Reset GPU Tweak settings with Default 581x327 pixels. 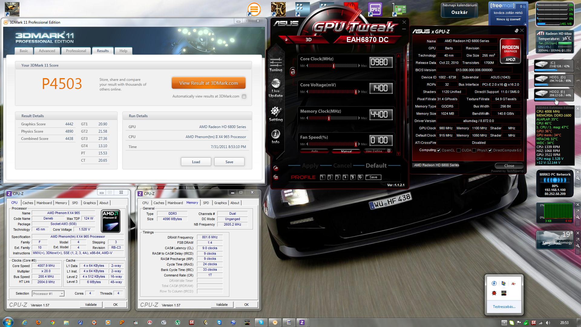coord(376,166)
